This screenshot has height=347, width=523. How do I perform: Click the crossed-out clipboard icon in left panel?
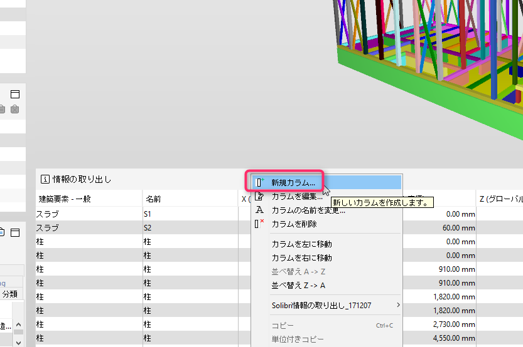(x=14, y=109)
